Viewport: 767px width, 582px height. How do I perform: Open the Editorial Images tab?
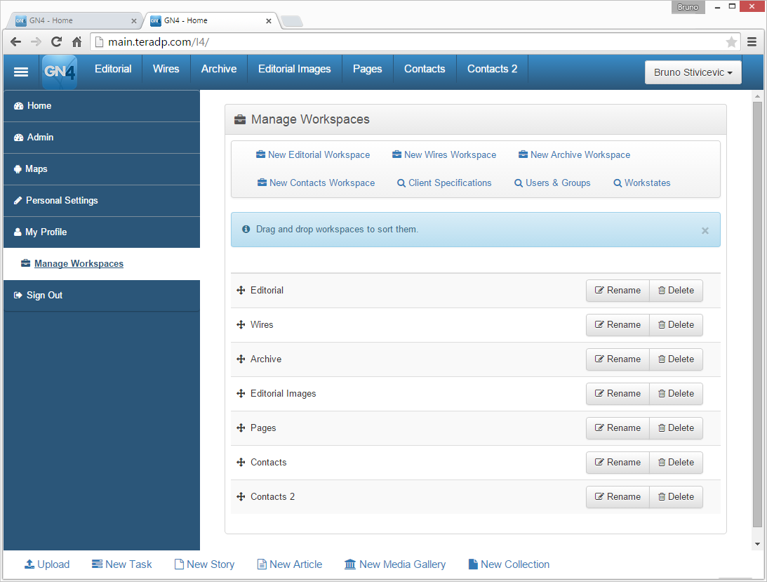(295, 69)
